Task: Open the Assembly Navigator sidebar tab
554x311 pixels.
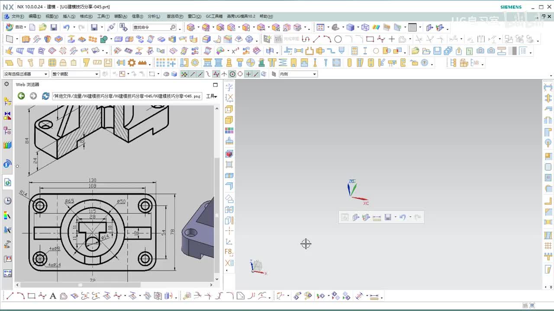Action: point(7,101)
